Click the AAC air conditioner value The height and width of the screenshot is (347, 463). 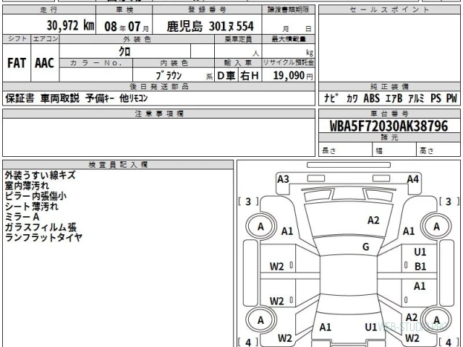45,63
